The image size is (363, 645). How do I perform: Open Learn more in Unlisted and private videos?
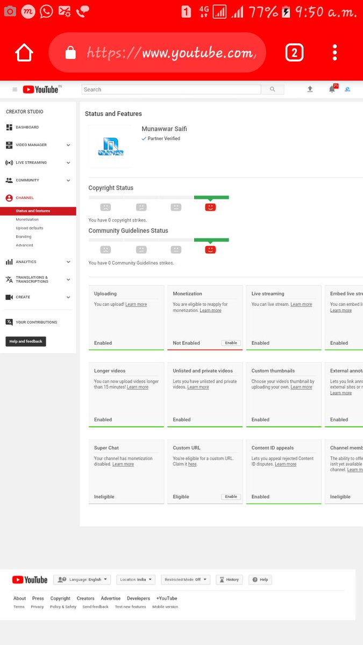tap(198, 387)
